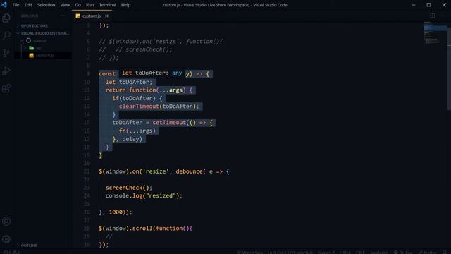Click 'console.log("resized");' on line 24
This screenshot has width=451, height=254.
pyautogui.click(x=144, y=196)
